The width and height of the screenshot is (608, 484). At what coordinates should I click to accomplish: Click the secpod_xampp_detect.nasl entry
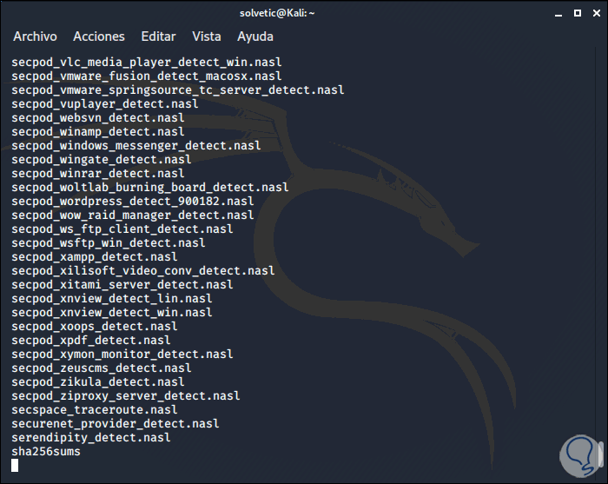click(95, 257)
